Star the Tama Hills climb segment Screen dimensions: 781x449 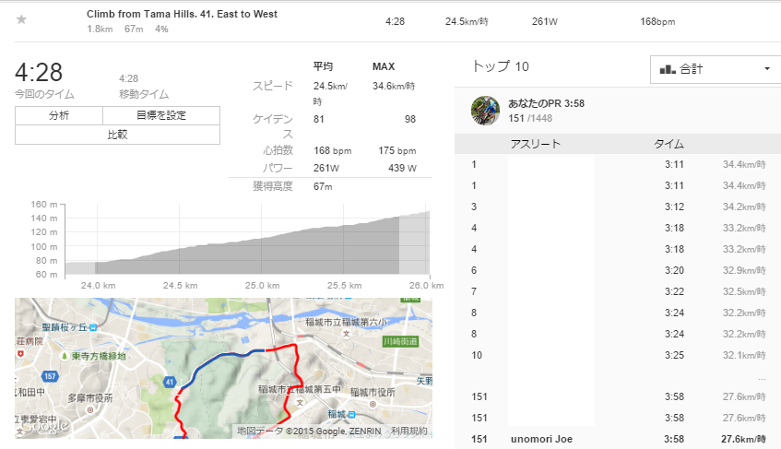[21, 19]
